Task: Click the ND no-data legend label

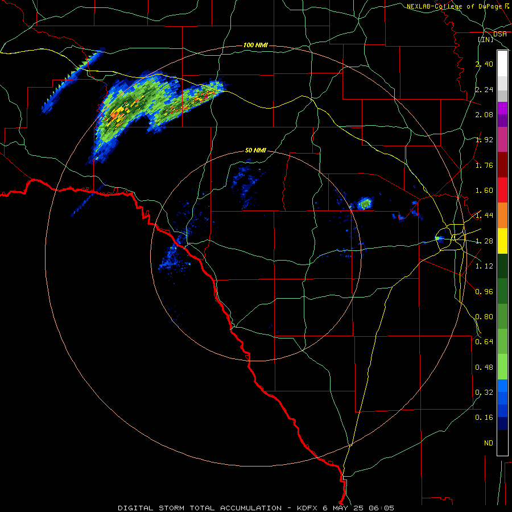Action: pyautogui.click(x=489, y=443)
